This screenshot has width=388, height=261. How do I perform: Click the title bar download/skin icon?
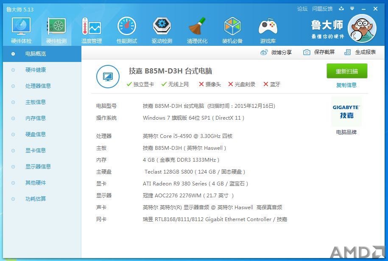pyautogui.click(x=341, y=8)
